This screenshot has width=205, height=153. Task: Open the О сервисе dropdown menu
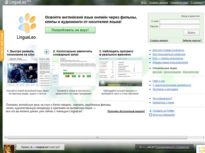(197, 2)
